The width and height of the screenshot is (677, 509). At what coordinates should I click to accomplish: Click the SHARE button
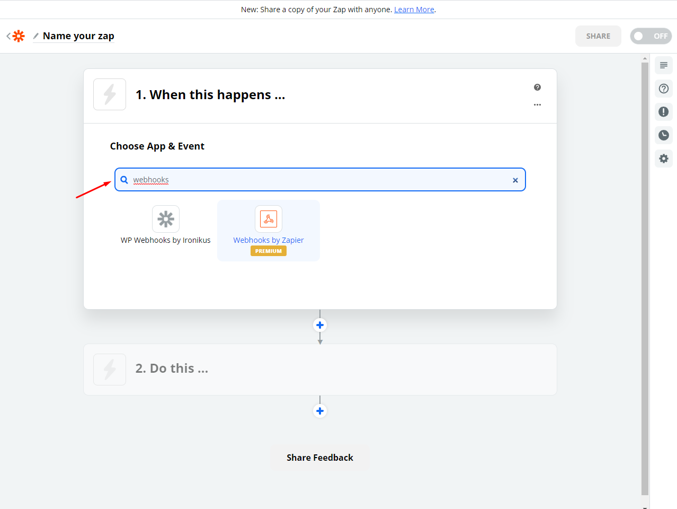(598, 36)
